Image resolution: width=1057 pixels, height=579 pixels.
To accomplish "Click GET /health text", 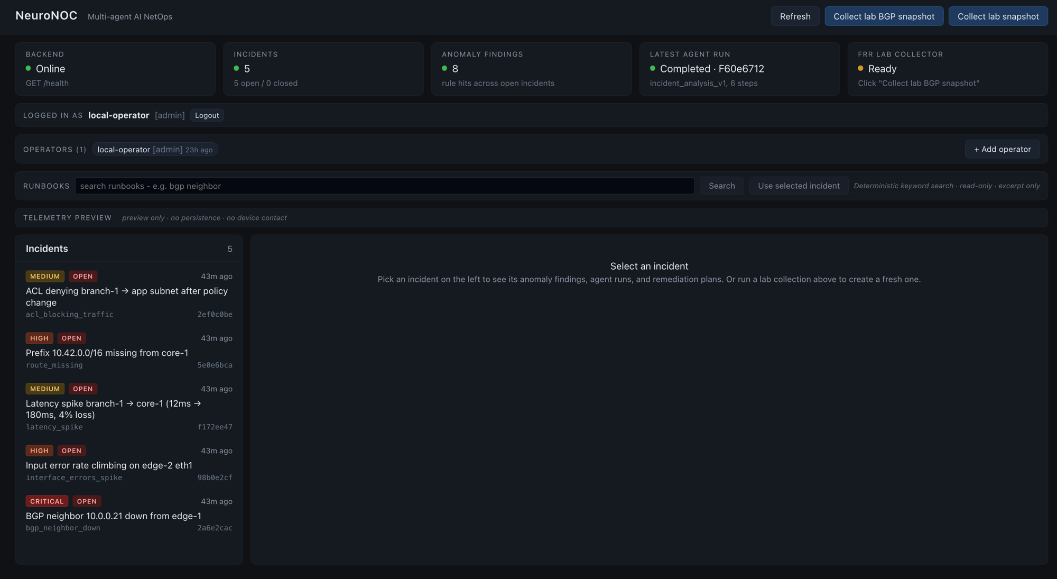I will (x=47, y=83).
